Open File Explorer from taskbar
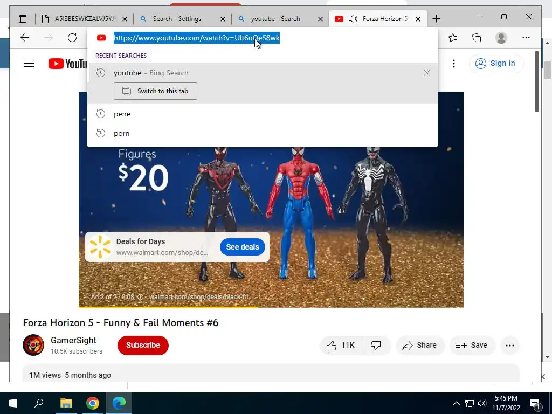This screenshot has height=414, width=552. click(66, 403)
